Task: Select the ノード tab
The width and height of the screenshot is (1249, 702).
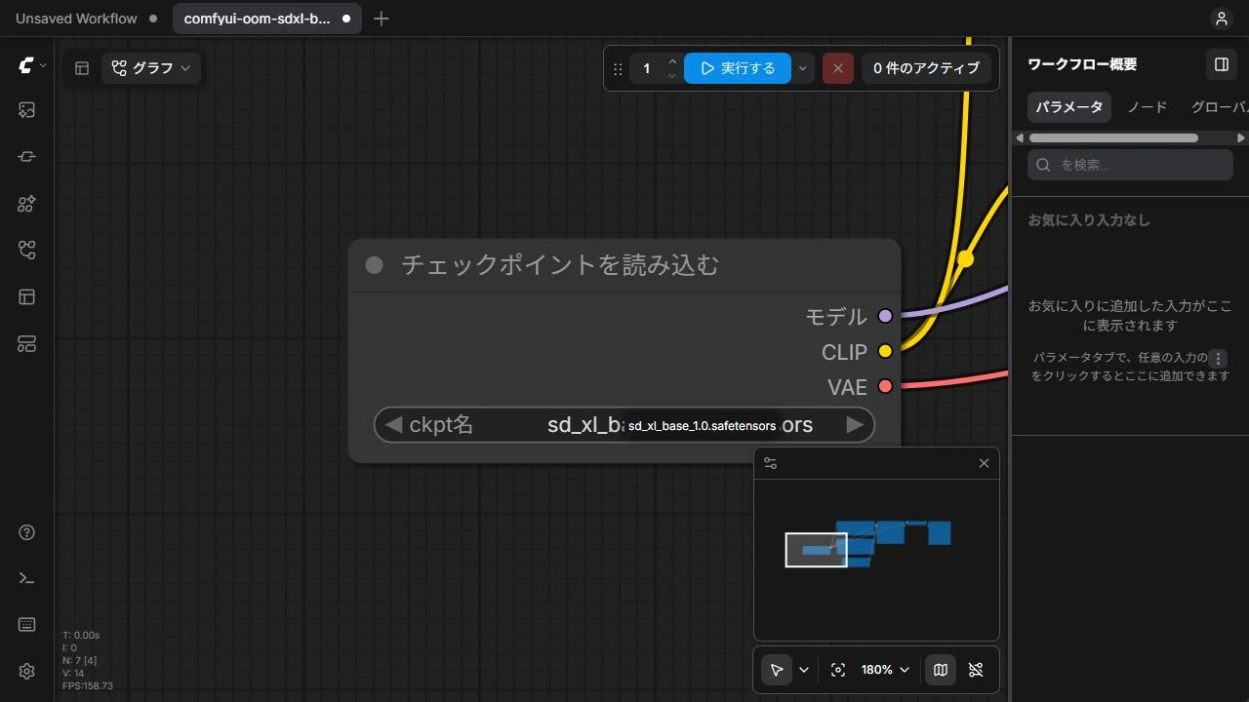Action: coord(1148,107)
